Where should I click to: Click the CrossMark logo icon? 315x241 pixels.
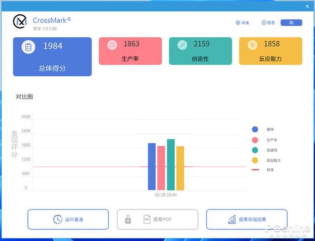(x=20, y=21)
